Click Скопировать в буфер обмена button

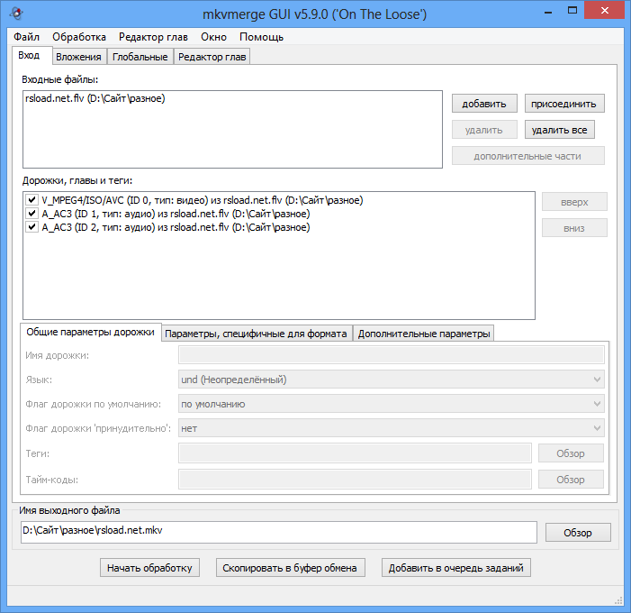pyautogui.click(x=290, y=568)
